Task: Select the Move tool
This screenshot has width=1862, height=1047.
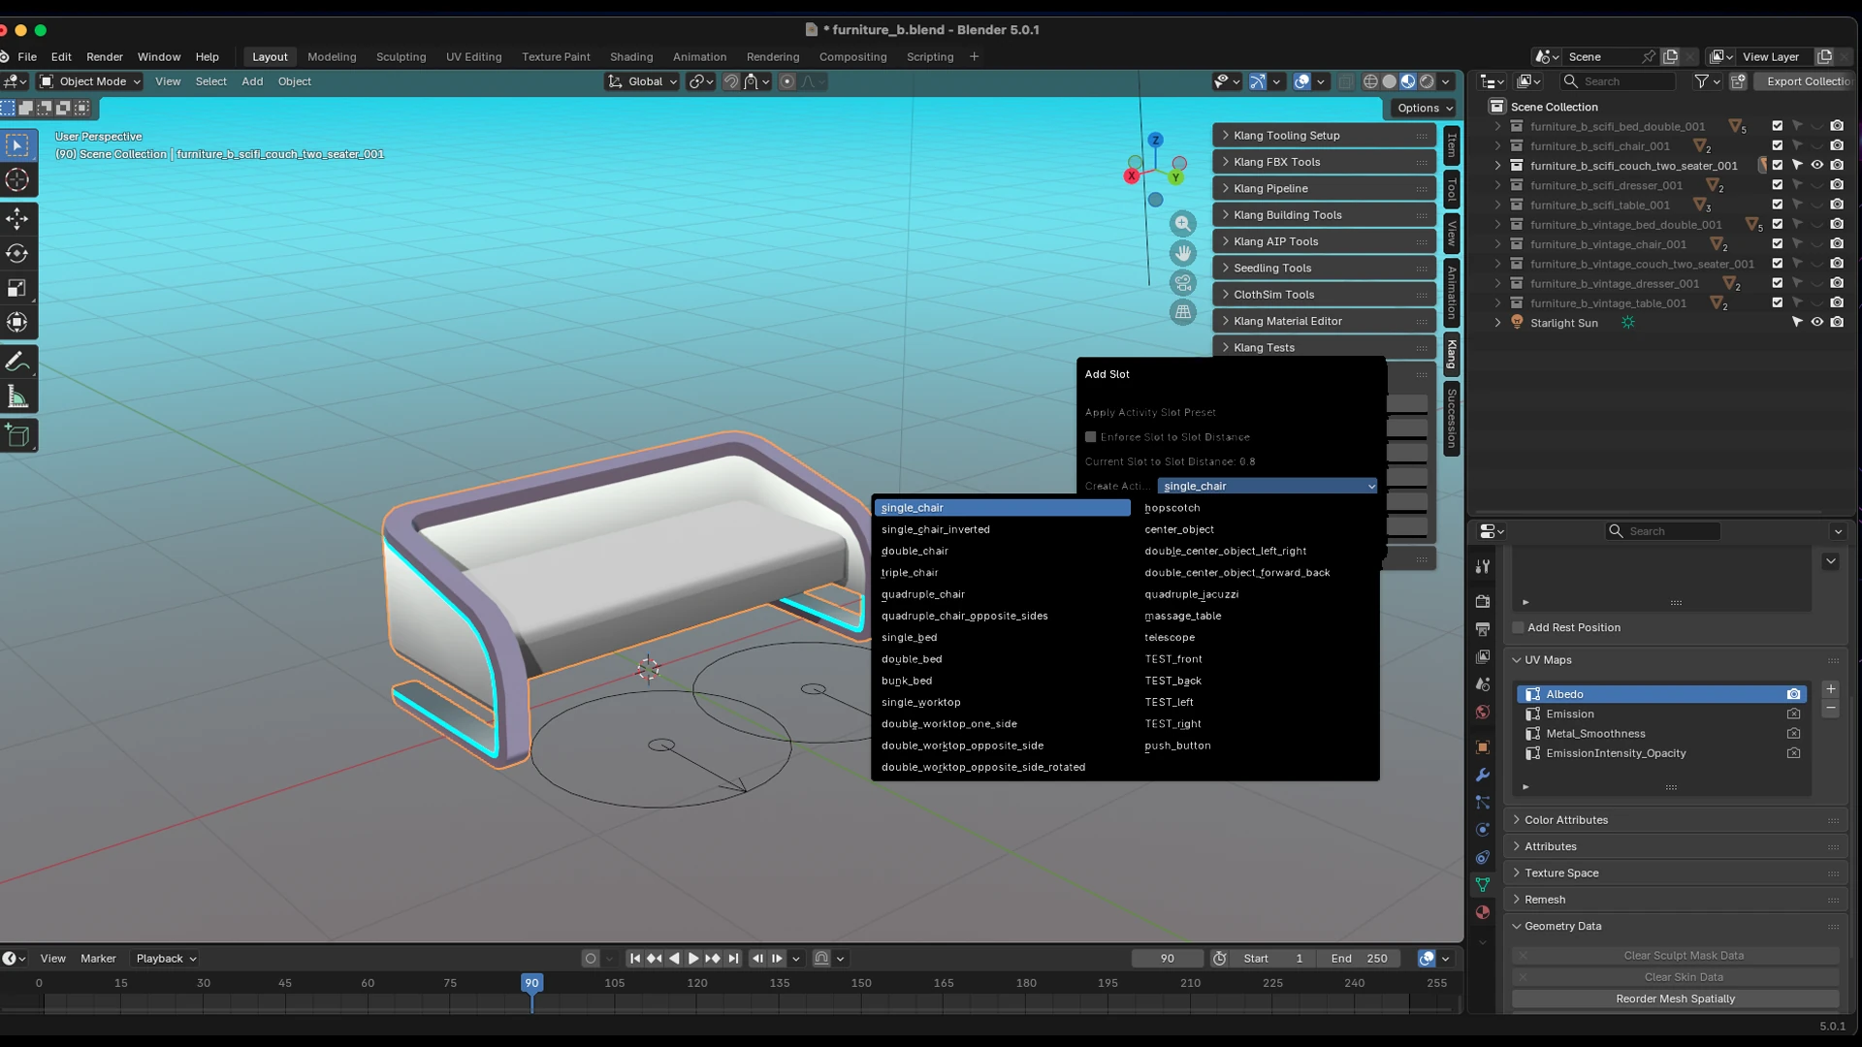Action: coord(17,219)
